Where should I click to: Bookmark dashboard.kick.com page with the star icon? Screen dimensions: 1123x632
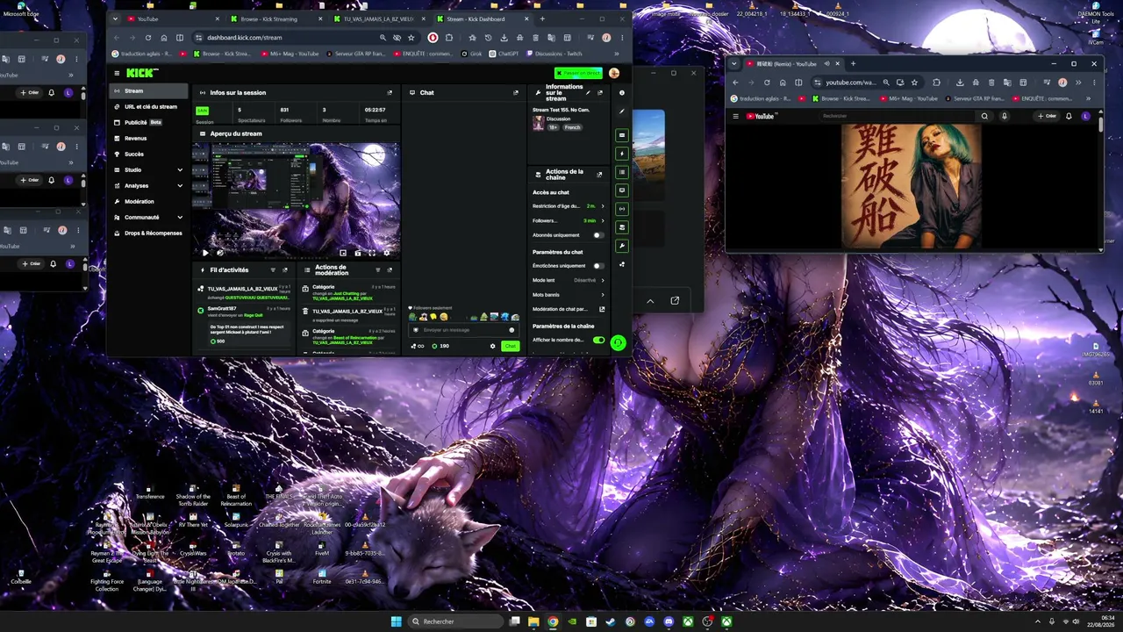pyautogui.click(x=411, y=38)
